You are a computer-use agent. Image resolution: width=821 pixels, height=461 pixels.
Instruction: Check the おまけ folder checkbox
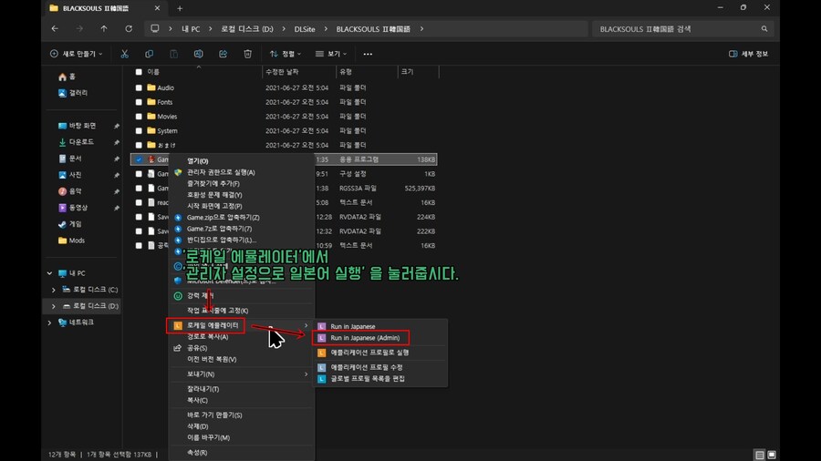(x=139, y=145)
